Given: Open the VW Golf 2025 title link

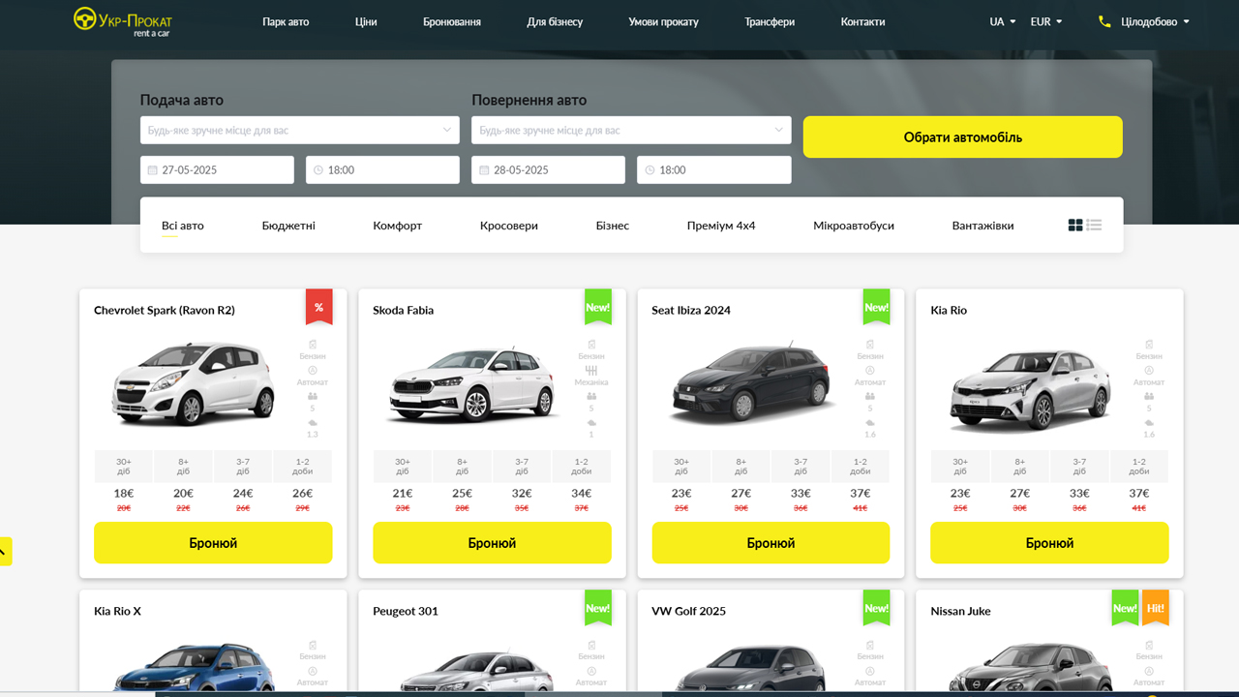Looking at the screenshot, I should point(689,612).
